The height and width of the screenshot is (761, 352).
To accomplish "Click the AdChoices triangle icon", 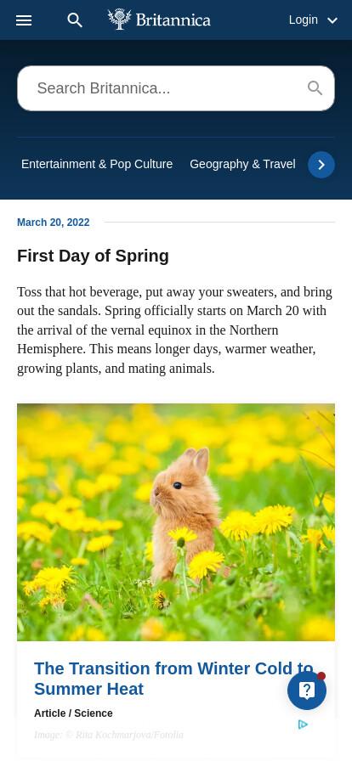I will coord(303,724).
